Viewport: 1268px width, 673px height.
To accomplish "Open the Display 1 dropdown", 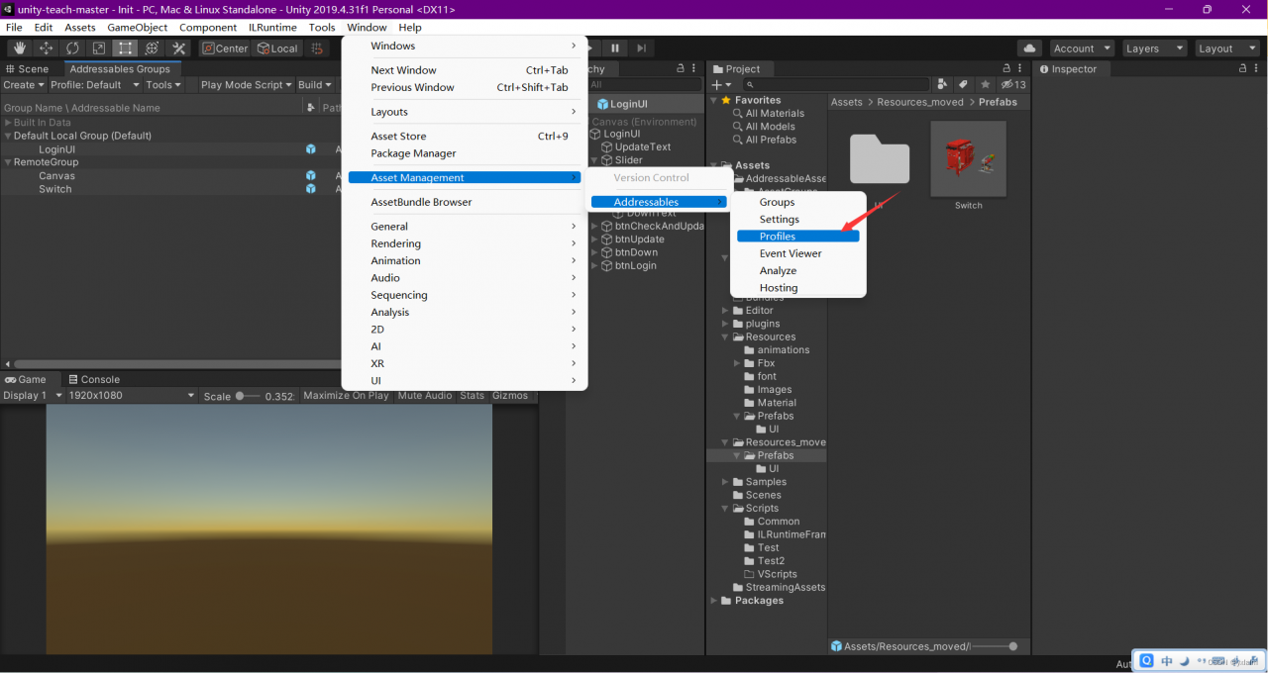I will [x=32, y=396].
